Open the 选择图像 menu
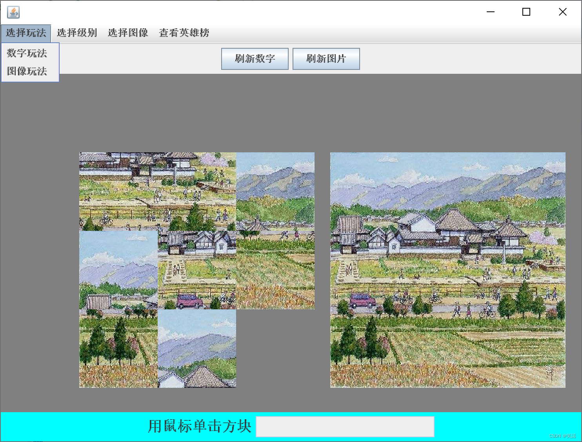The image size is (582, 442). pyautogui.click(x=128, y=33)
